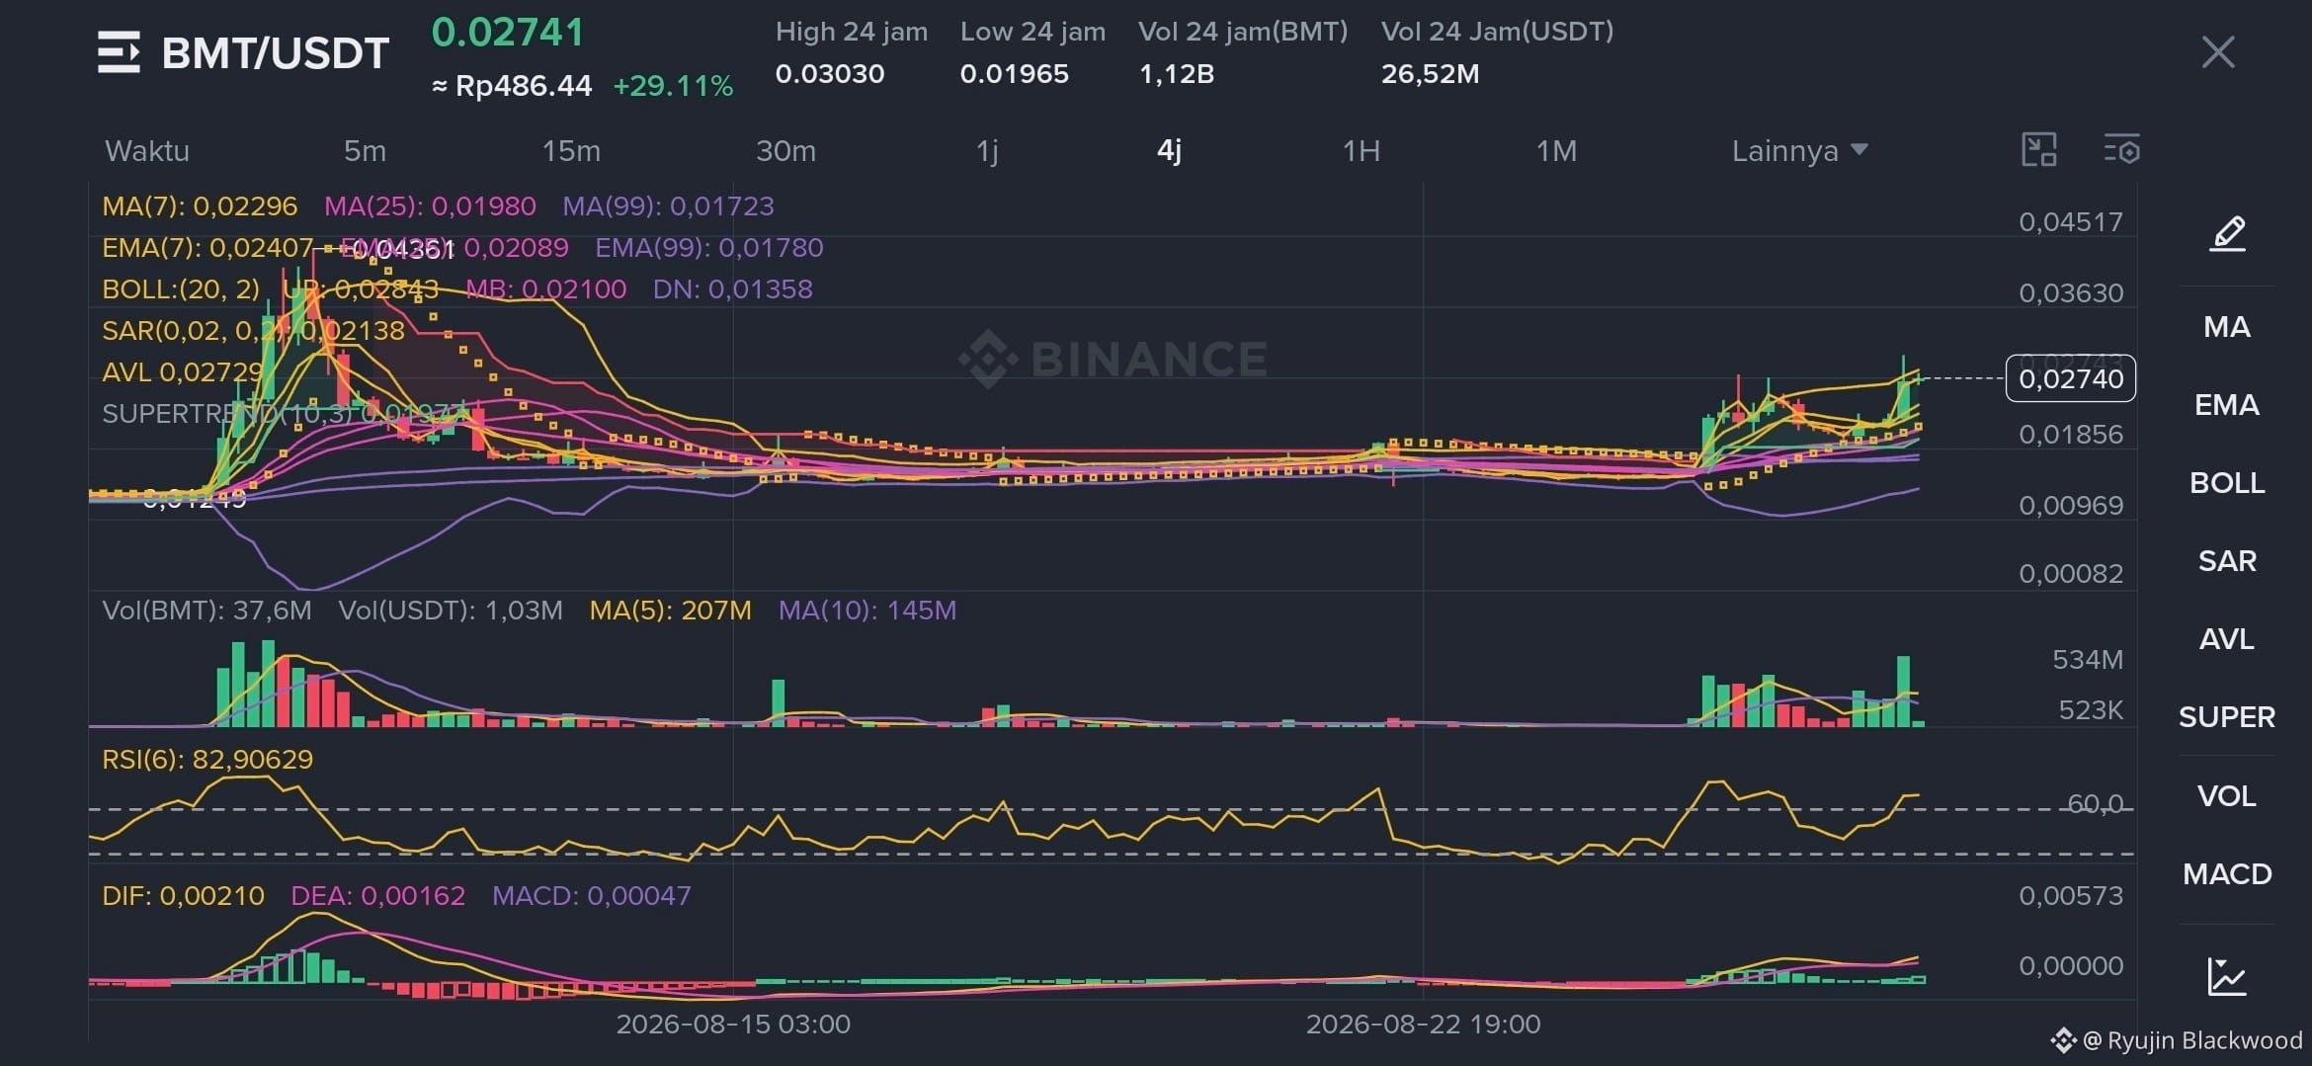Click the DIF: 0,00210 label
This screenshot has width=2312, height=1066.
pos(183,896)
